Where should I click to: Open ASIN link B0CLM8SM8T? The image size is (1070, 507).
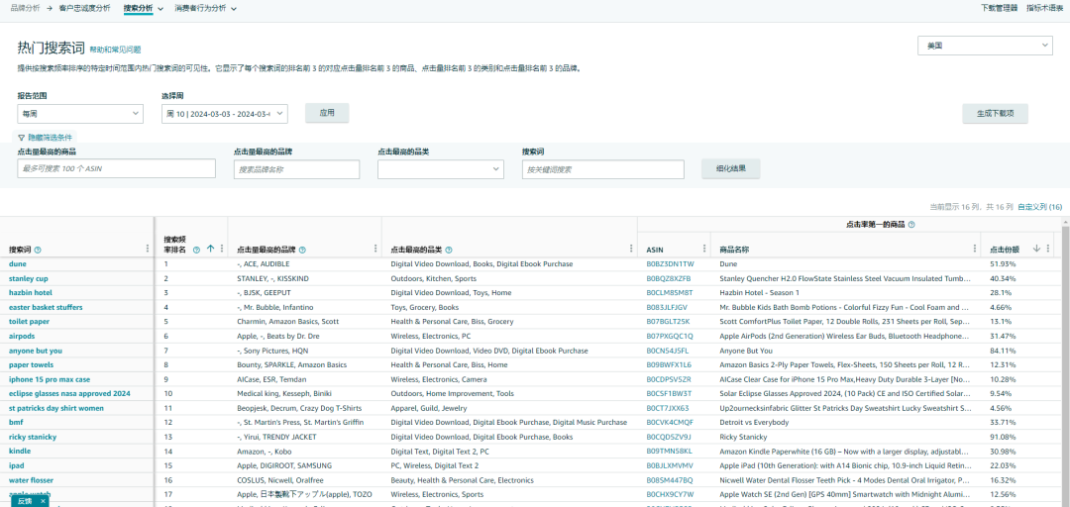pos(670,293)
